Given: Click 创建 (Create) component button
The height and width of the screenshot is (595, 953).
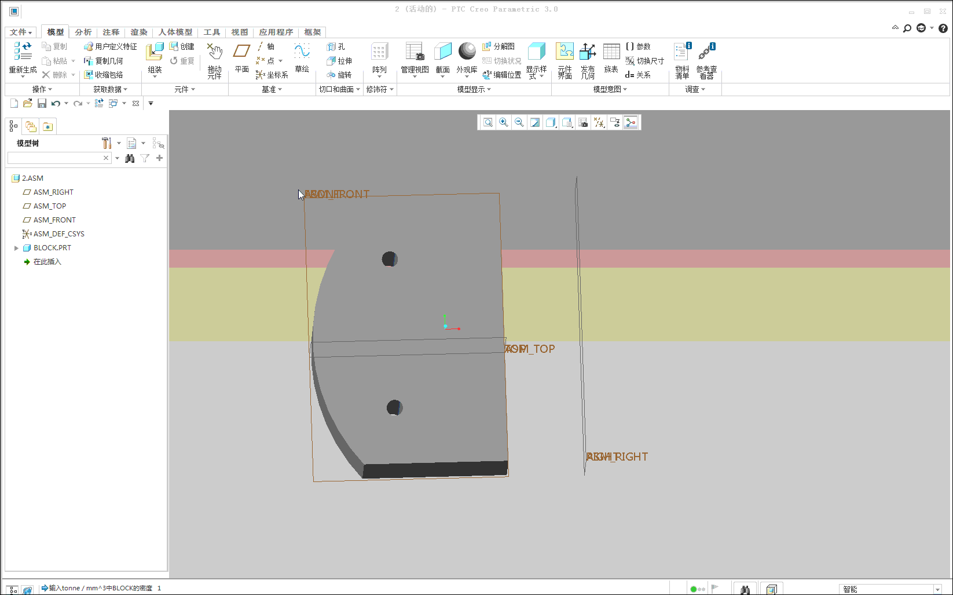Looking at the screenshot, I should pos(182,46).
